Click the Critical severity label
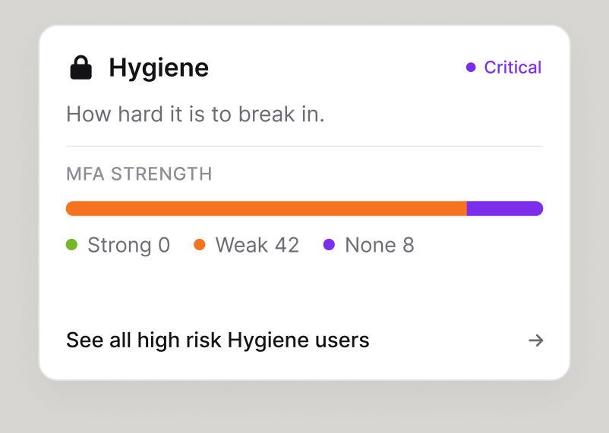The image size is (609, 433). click(x=513, y=67)
